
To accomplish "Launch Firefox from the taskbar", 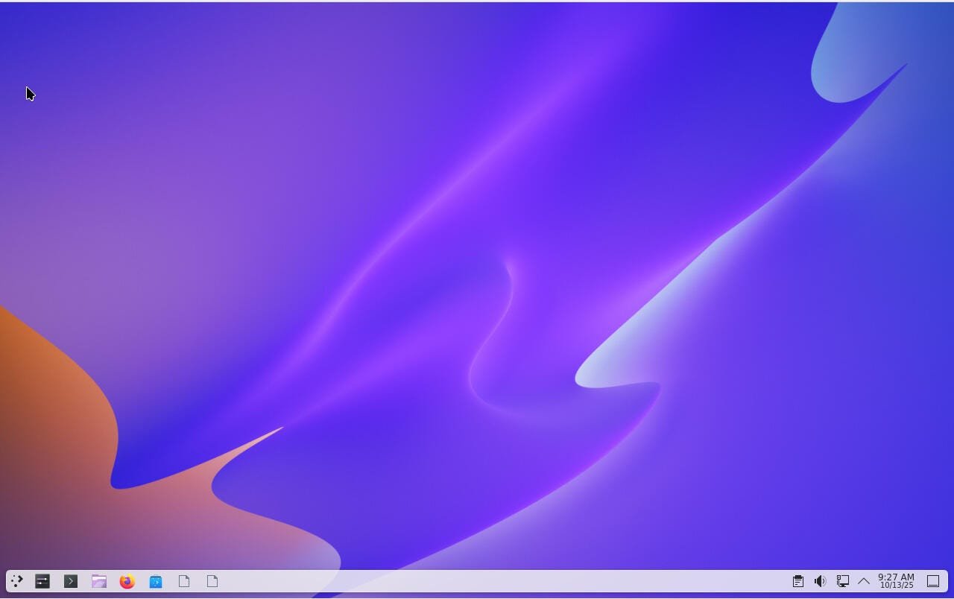I will point(127,581).
